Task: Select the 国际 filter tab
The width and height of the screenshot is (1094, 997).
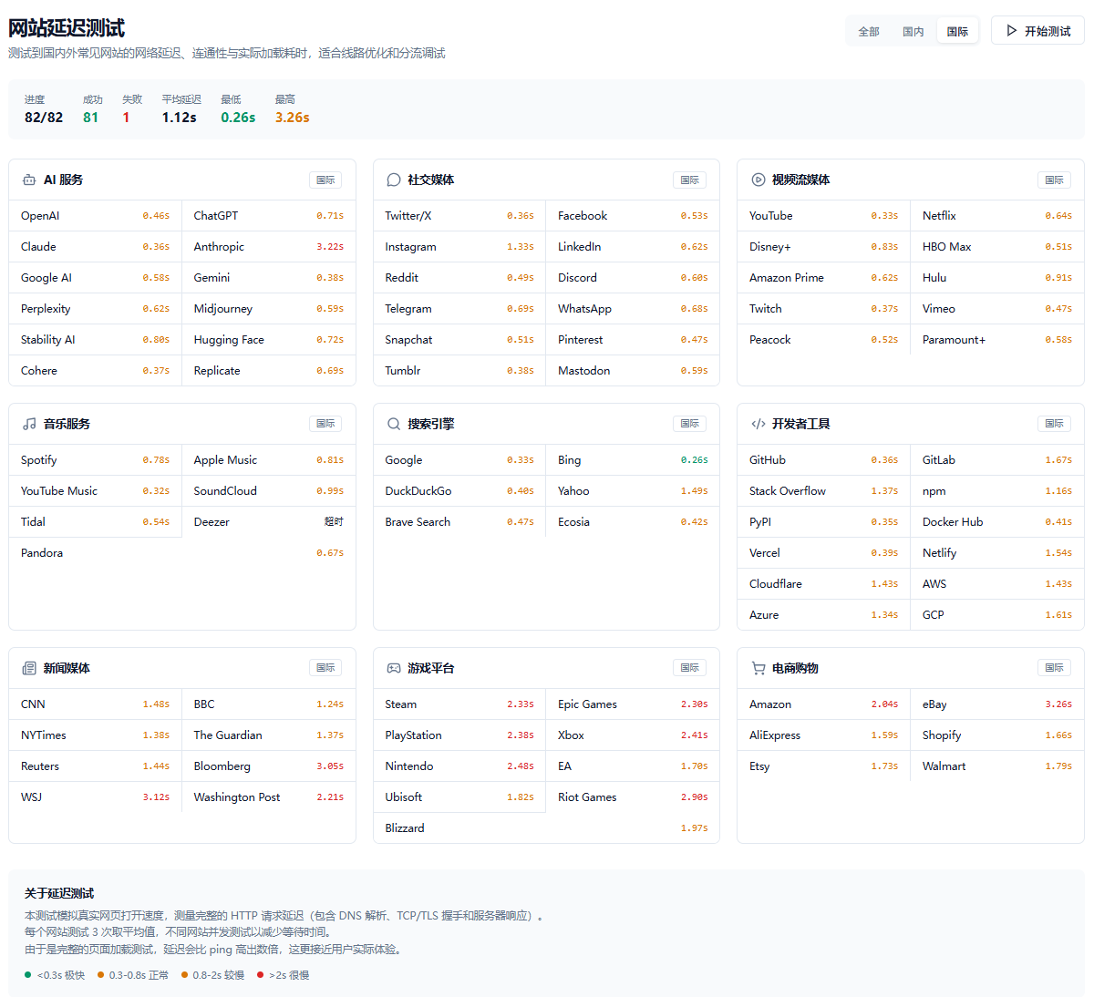Action: coord(957,32)
